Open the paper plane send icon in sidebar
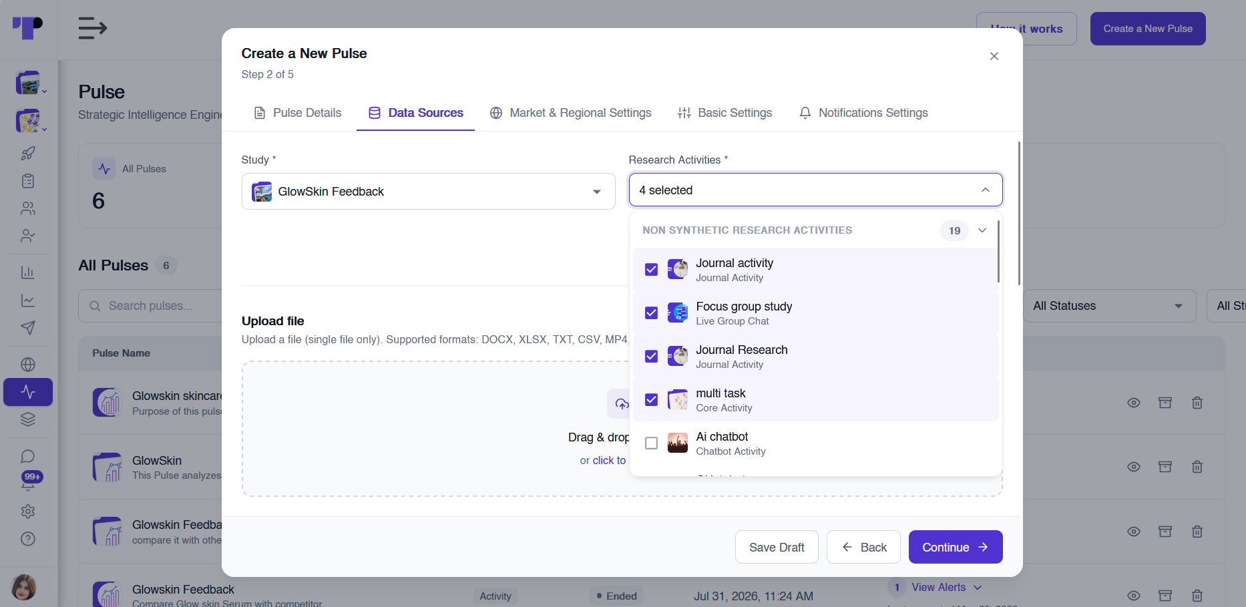 [x=28, y=327]
